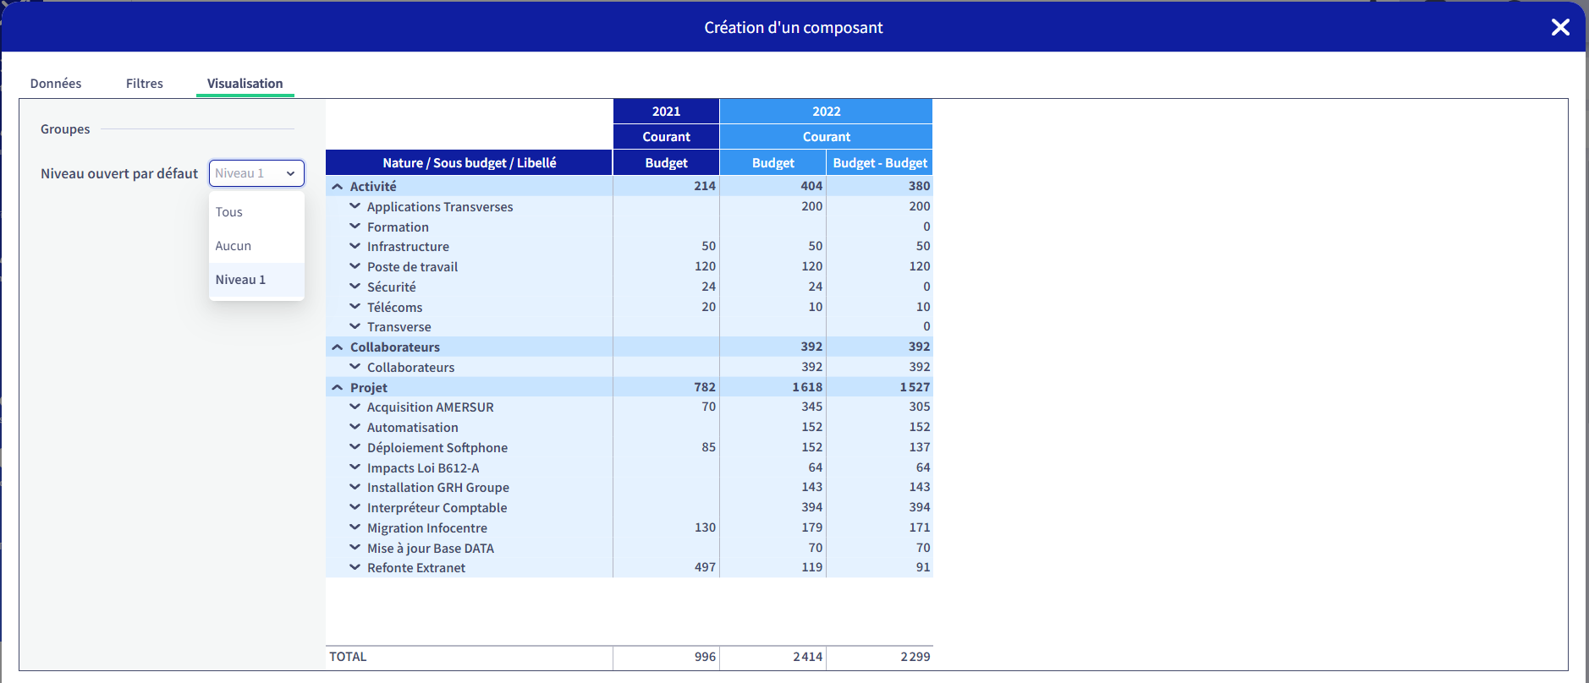Choose Tous in the dropdown list
1589x683 pixels.
pos(256,212)
